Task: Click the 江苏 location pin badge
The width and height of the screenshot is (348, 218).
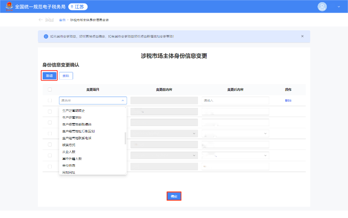Action: coord(78,7)
